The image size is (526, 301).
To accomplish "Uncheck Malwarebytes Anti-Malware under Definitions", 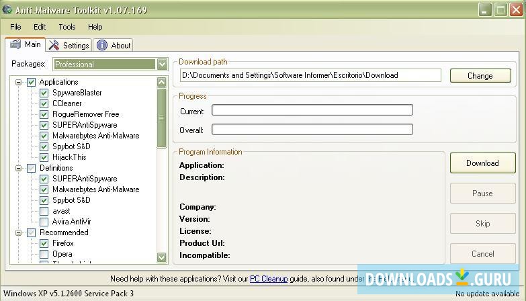I will (x=44, y=189).
